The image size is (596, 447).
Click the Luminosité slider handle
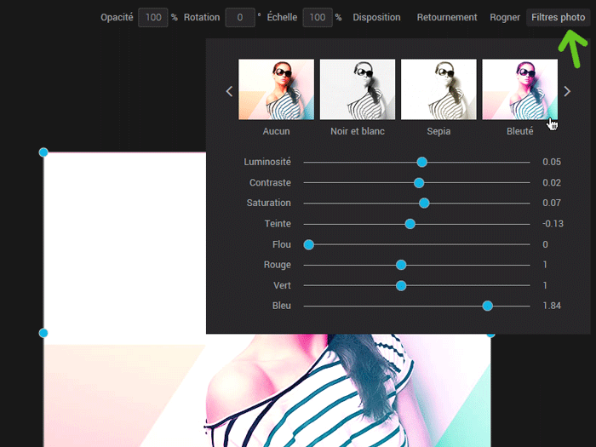tap(421, 162)
